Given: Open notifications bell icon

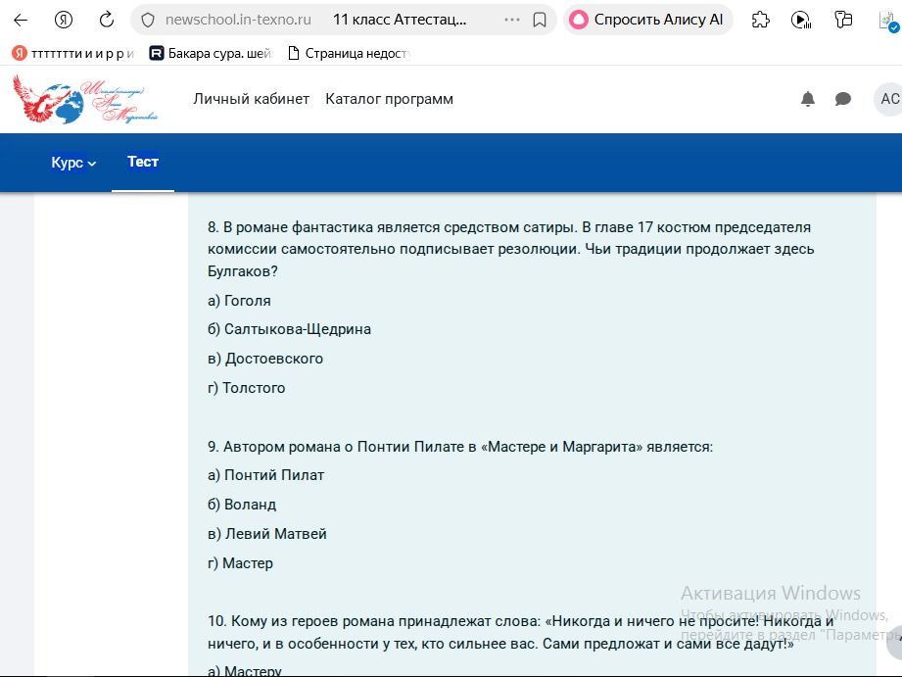Looking at the screenshot, I should point(808,99).
